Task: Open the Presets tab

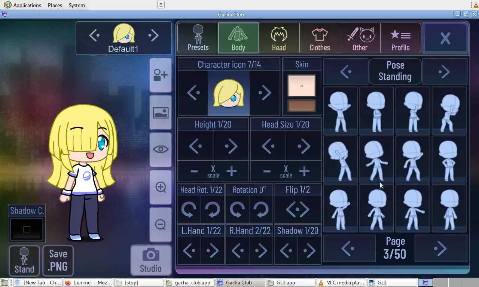Action: [198, 38]
